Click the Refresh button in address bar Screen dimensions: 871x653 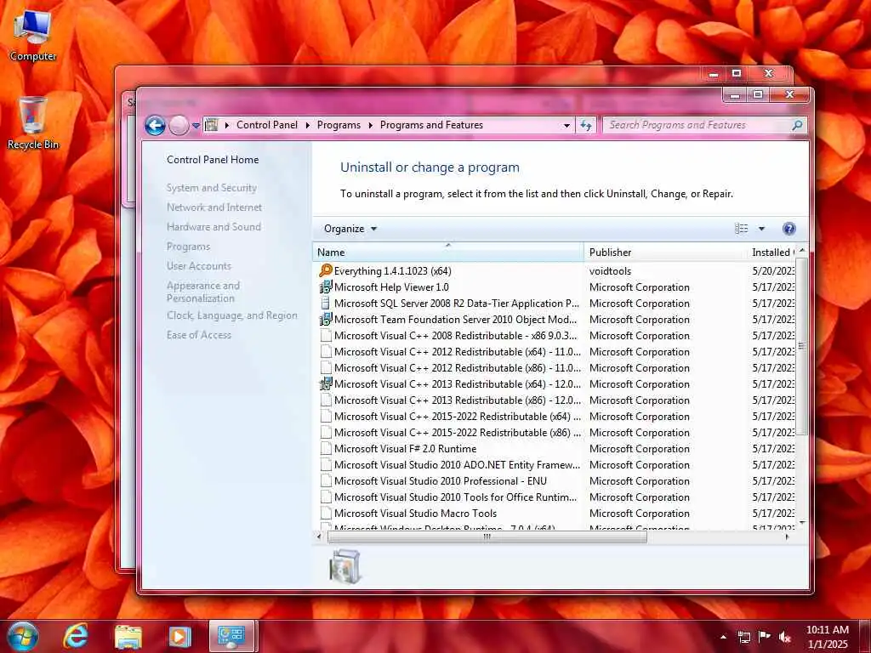click(585, 125)
